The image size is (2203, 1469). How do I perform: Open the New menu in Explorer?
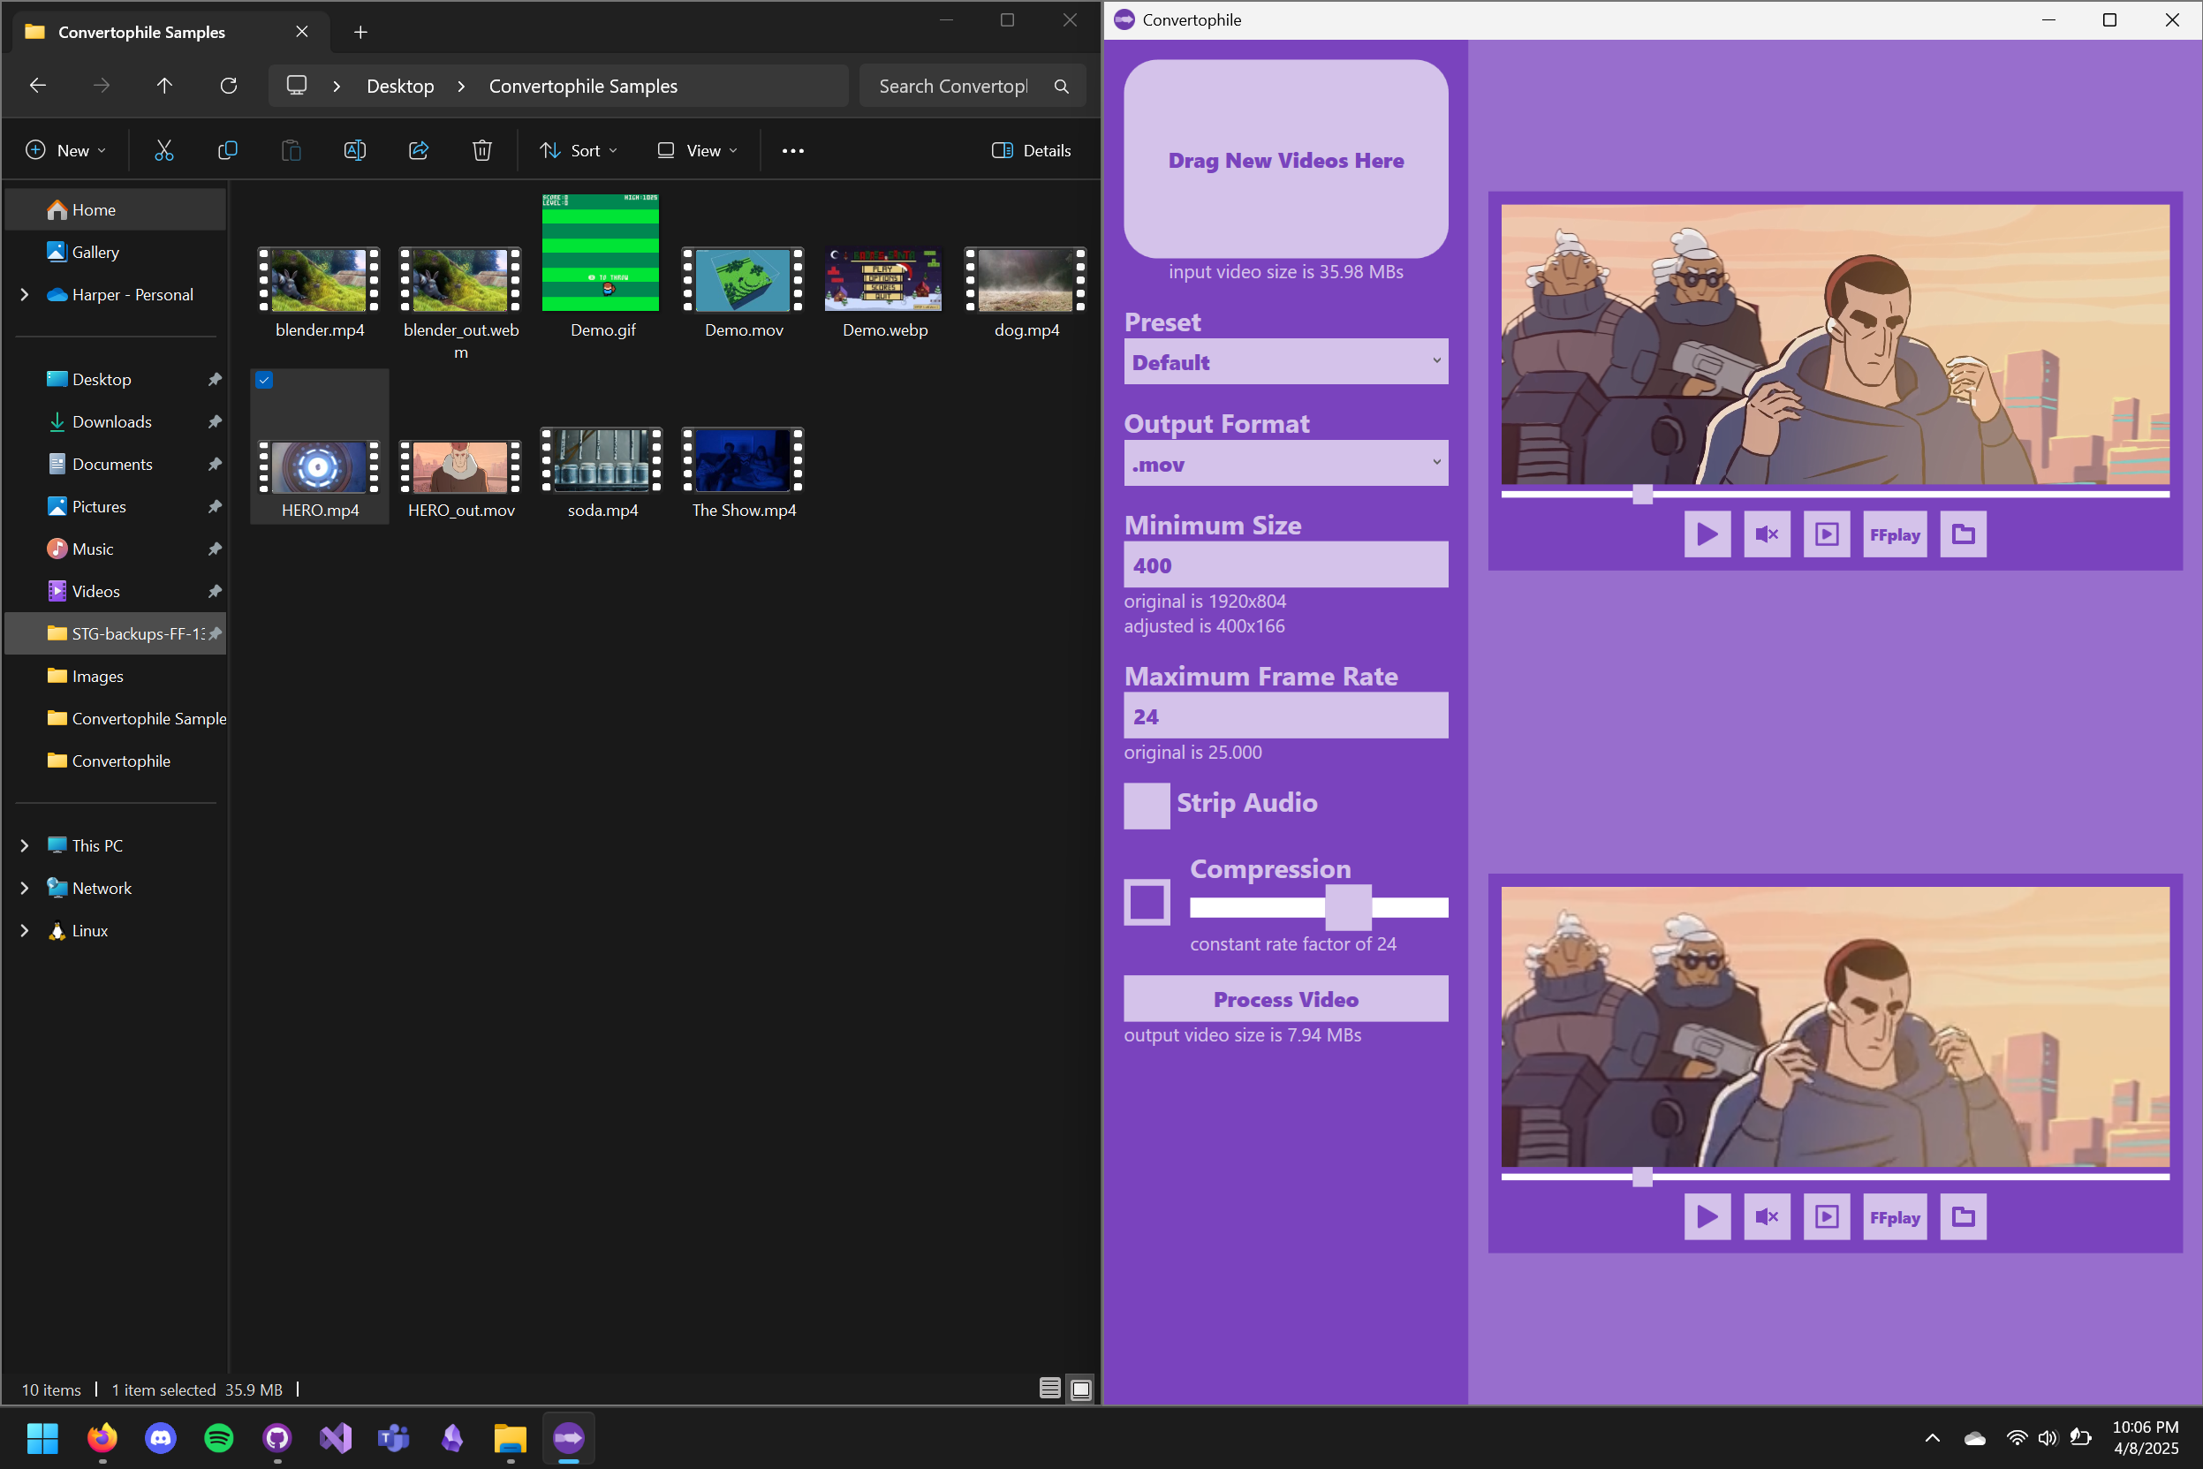tap(65, 150)
